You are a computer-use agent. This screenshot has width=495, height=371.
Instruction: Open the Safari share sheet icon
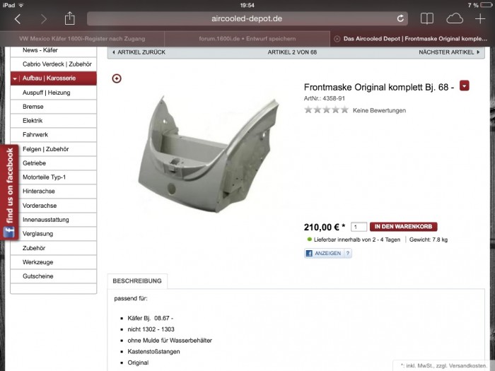pos(69,18)
